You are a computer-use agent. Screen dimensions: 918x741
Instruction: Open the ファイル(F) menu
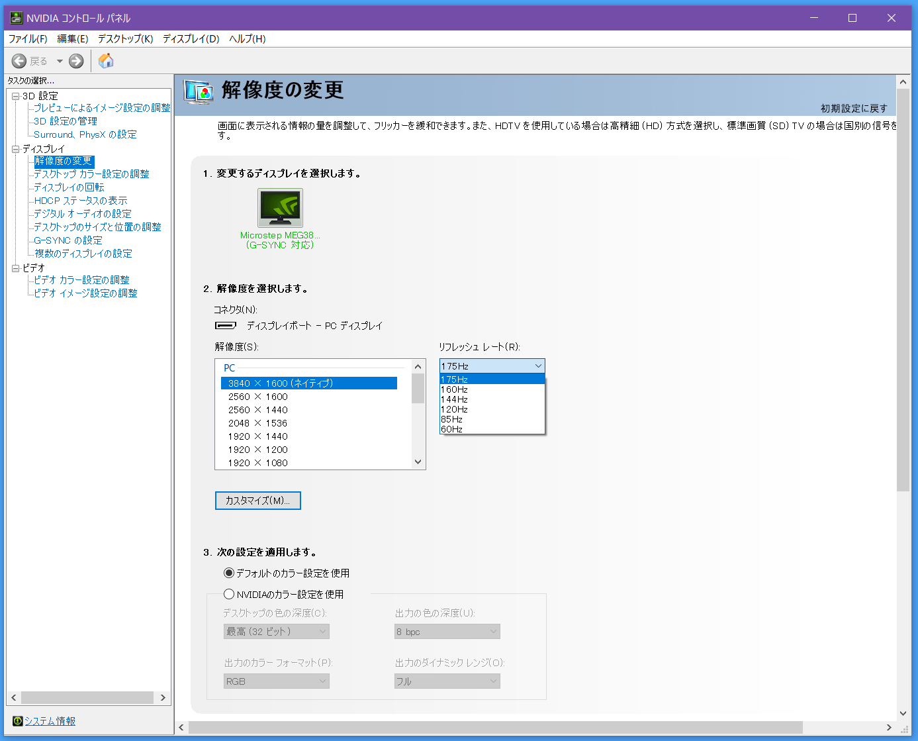28,39
